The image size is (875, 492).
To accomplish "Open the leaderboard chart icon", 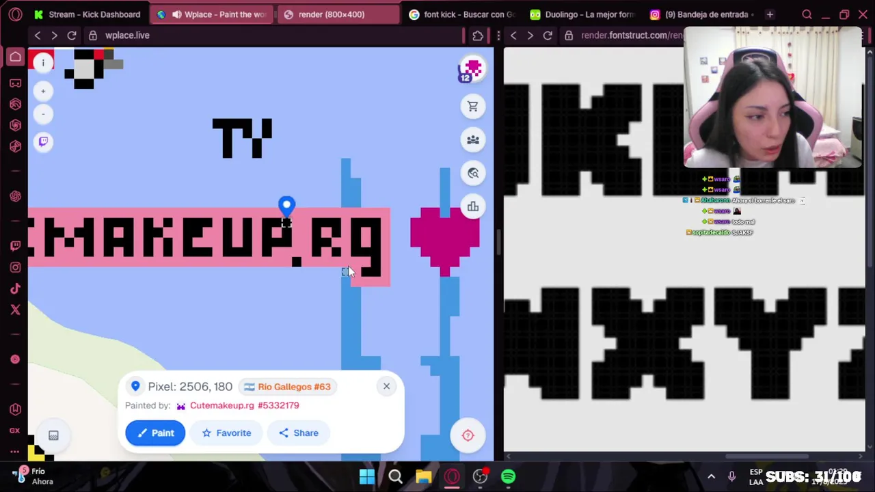I will click(x=473, y=206).
